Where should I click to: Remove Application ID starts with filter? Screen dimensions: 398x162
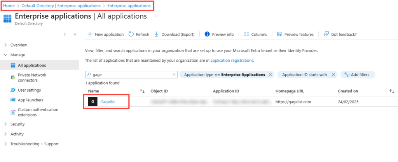click(333, 75)
